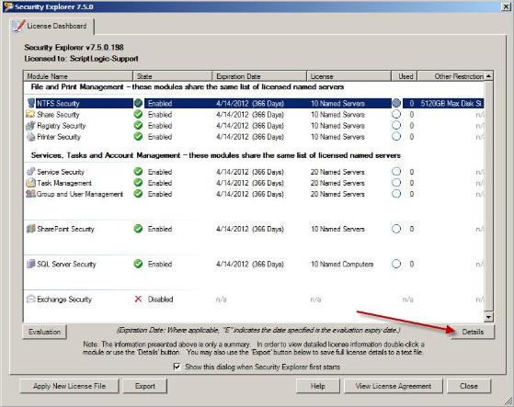This screenshot has width=514, height=407.
Task: Click the usage circle for Task Management
Action: pyautogui.click(x=396, y=183)
